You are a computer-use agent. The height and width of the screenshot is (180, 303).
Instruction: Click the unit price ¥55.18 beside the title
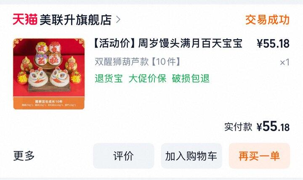tap(273, 43)
